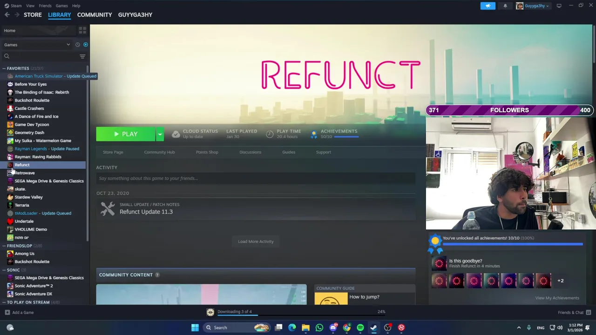Open Friends & Chat panel
Image resolution: width=596 pixels, height=335 pixels.
pos(574,313)
